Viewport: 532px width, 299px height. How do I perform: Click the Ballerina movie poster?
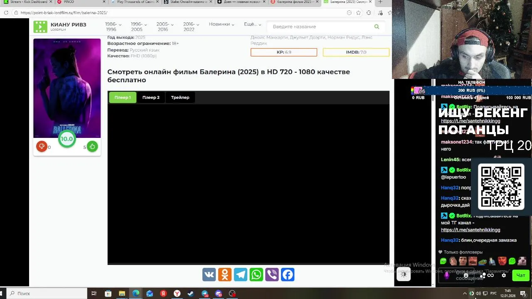pyautogui.click(x=67, y=88)
